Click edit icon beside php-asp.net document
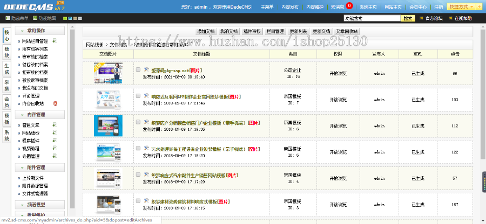The width and height of the screenshot is (486, 224). tap(146, 69)
